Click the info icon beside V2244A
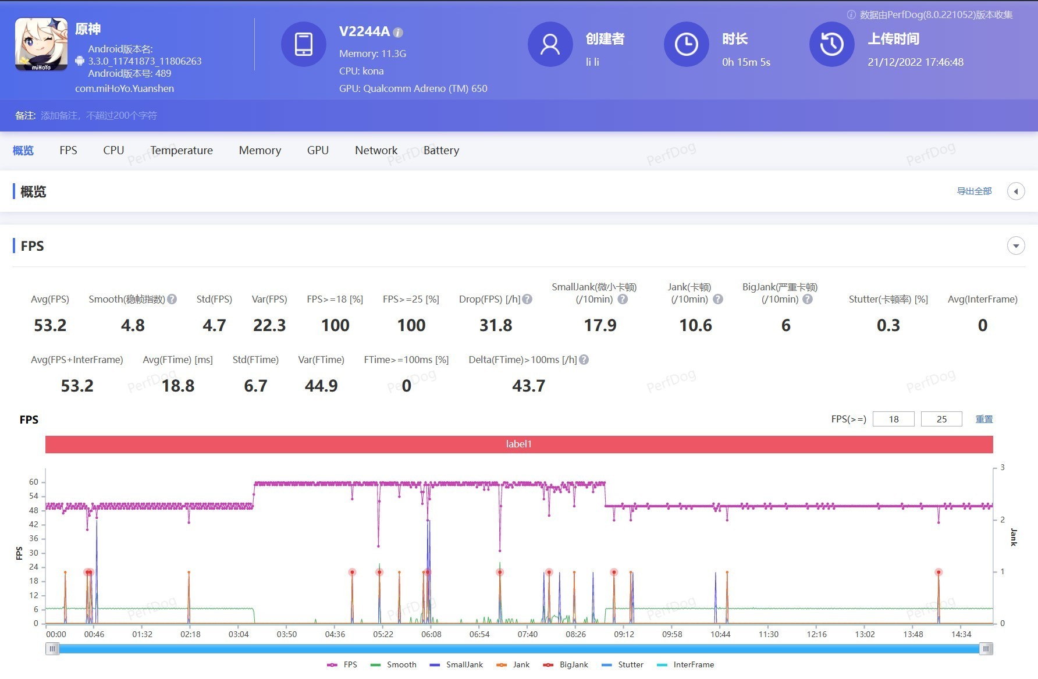The image size is (1038, 679). tap(398, 33)
